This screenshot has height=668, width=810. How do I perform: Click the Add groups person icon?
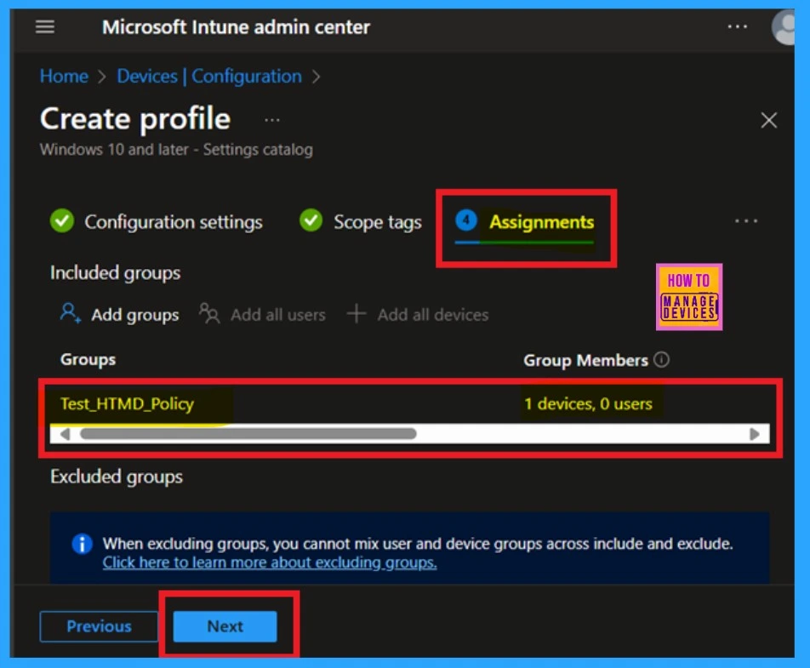click(x=71, y=313)
